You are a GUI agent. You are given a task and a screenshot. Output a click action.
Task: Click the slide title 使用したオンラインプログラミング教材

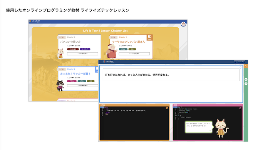tap(43, 10)
